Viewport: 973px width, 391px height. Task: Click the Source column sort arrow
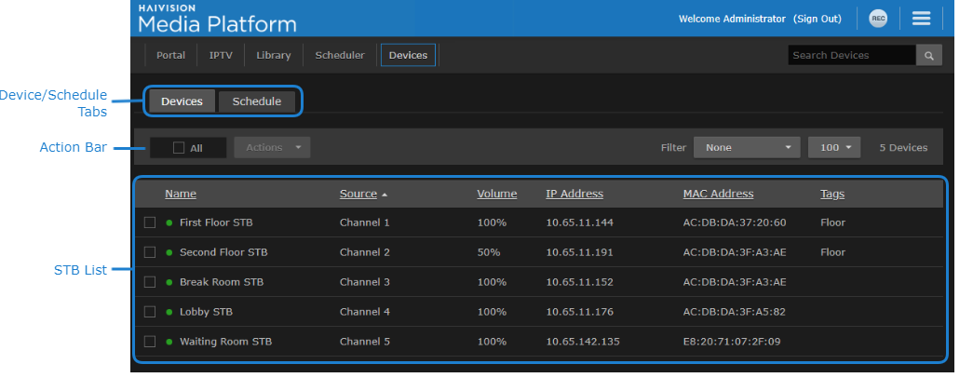385,195
